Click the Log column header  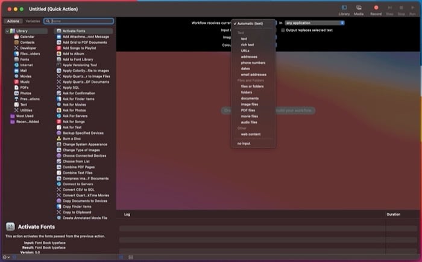pos(127,215)
